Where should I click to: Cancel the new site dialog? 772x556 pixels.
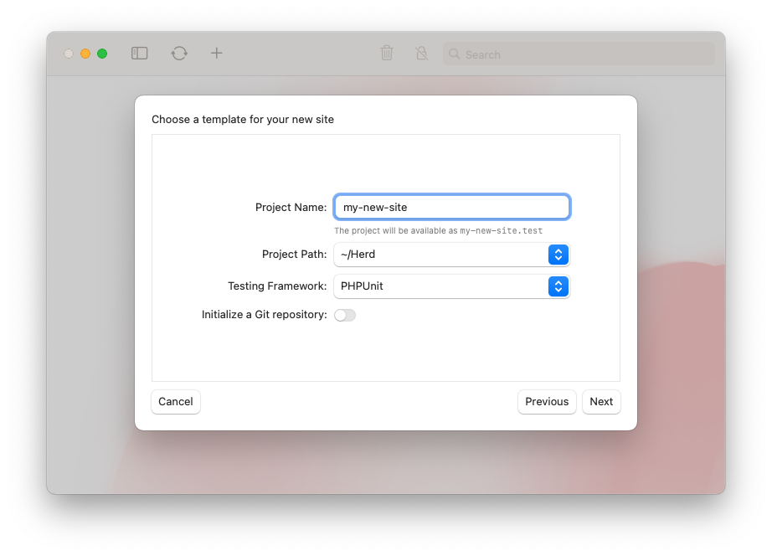pos(176,402)
